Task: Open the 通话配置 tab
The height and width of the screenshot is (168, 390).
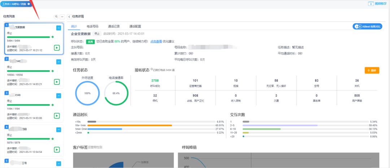Action: pos(135,26)
